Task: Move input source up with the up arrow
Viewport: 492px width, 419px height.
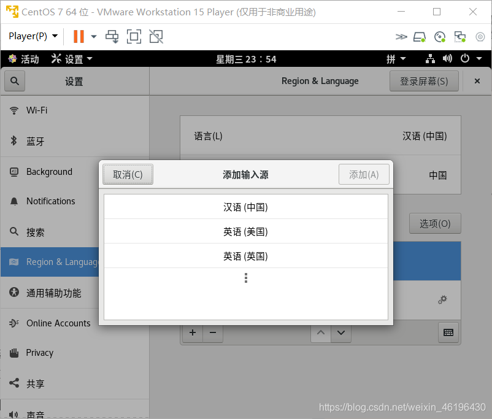Action: [x=321, y=333]
